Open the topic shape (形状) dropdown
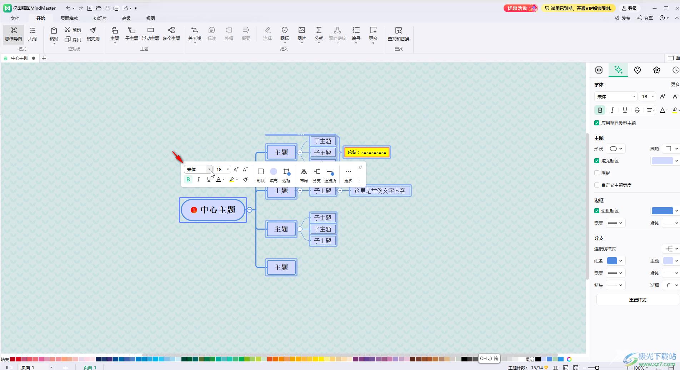 click(x=616, y=149)
